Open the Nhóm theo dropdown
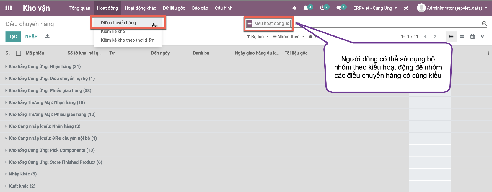This screenshot has width=492, height=192. coord(288,36)
